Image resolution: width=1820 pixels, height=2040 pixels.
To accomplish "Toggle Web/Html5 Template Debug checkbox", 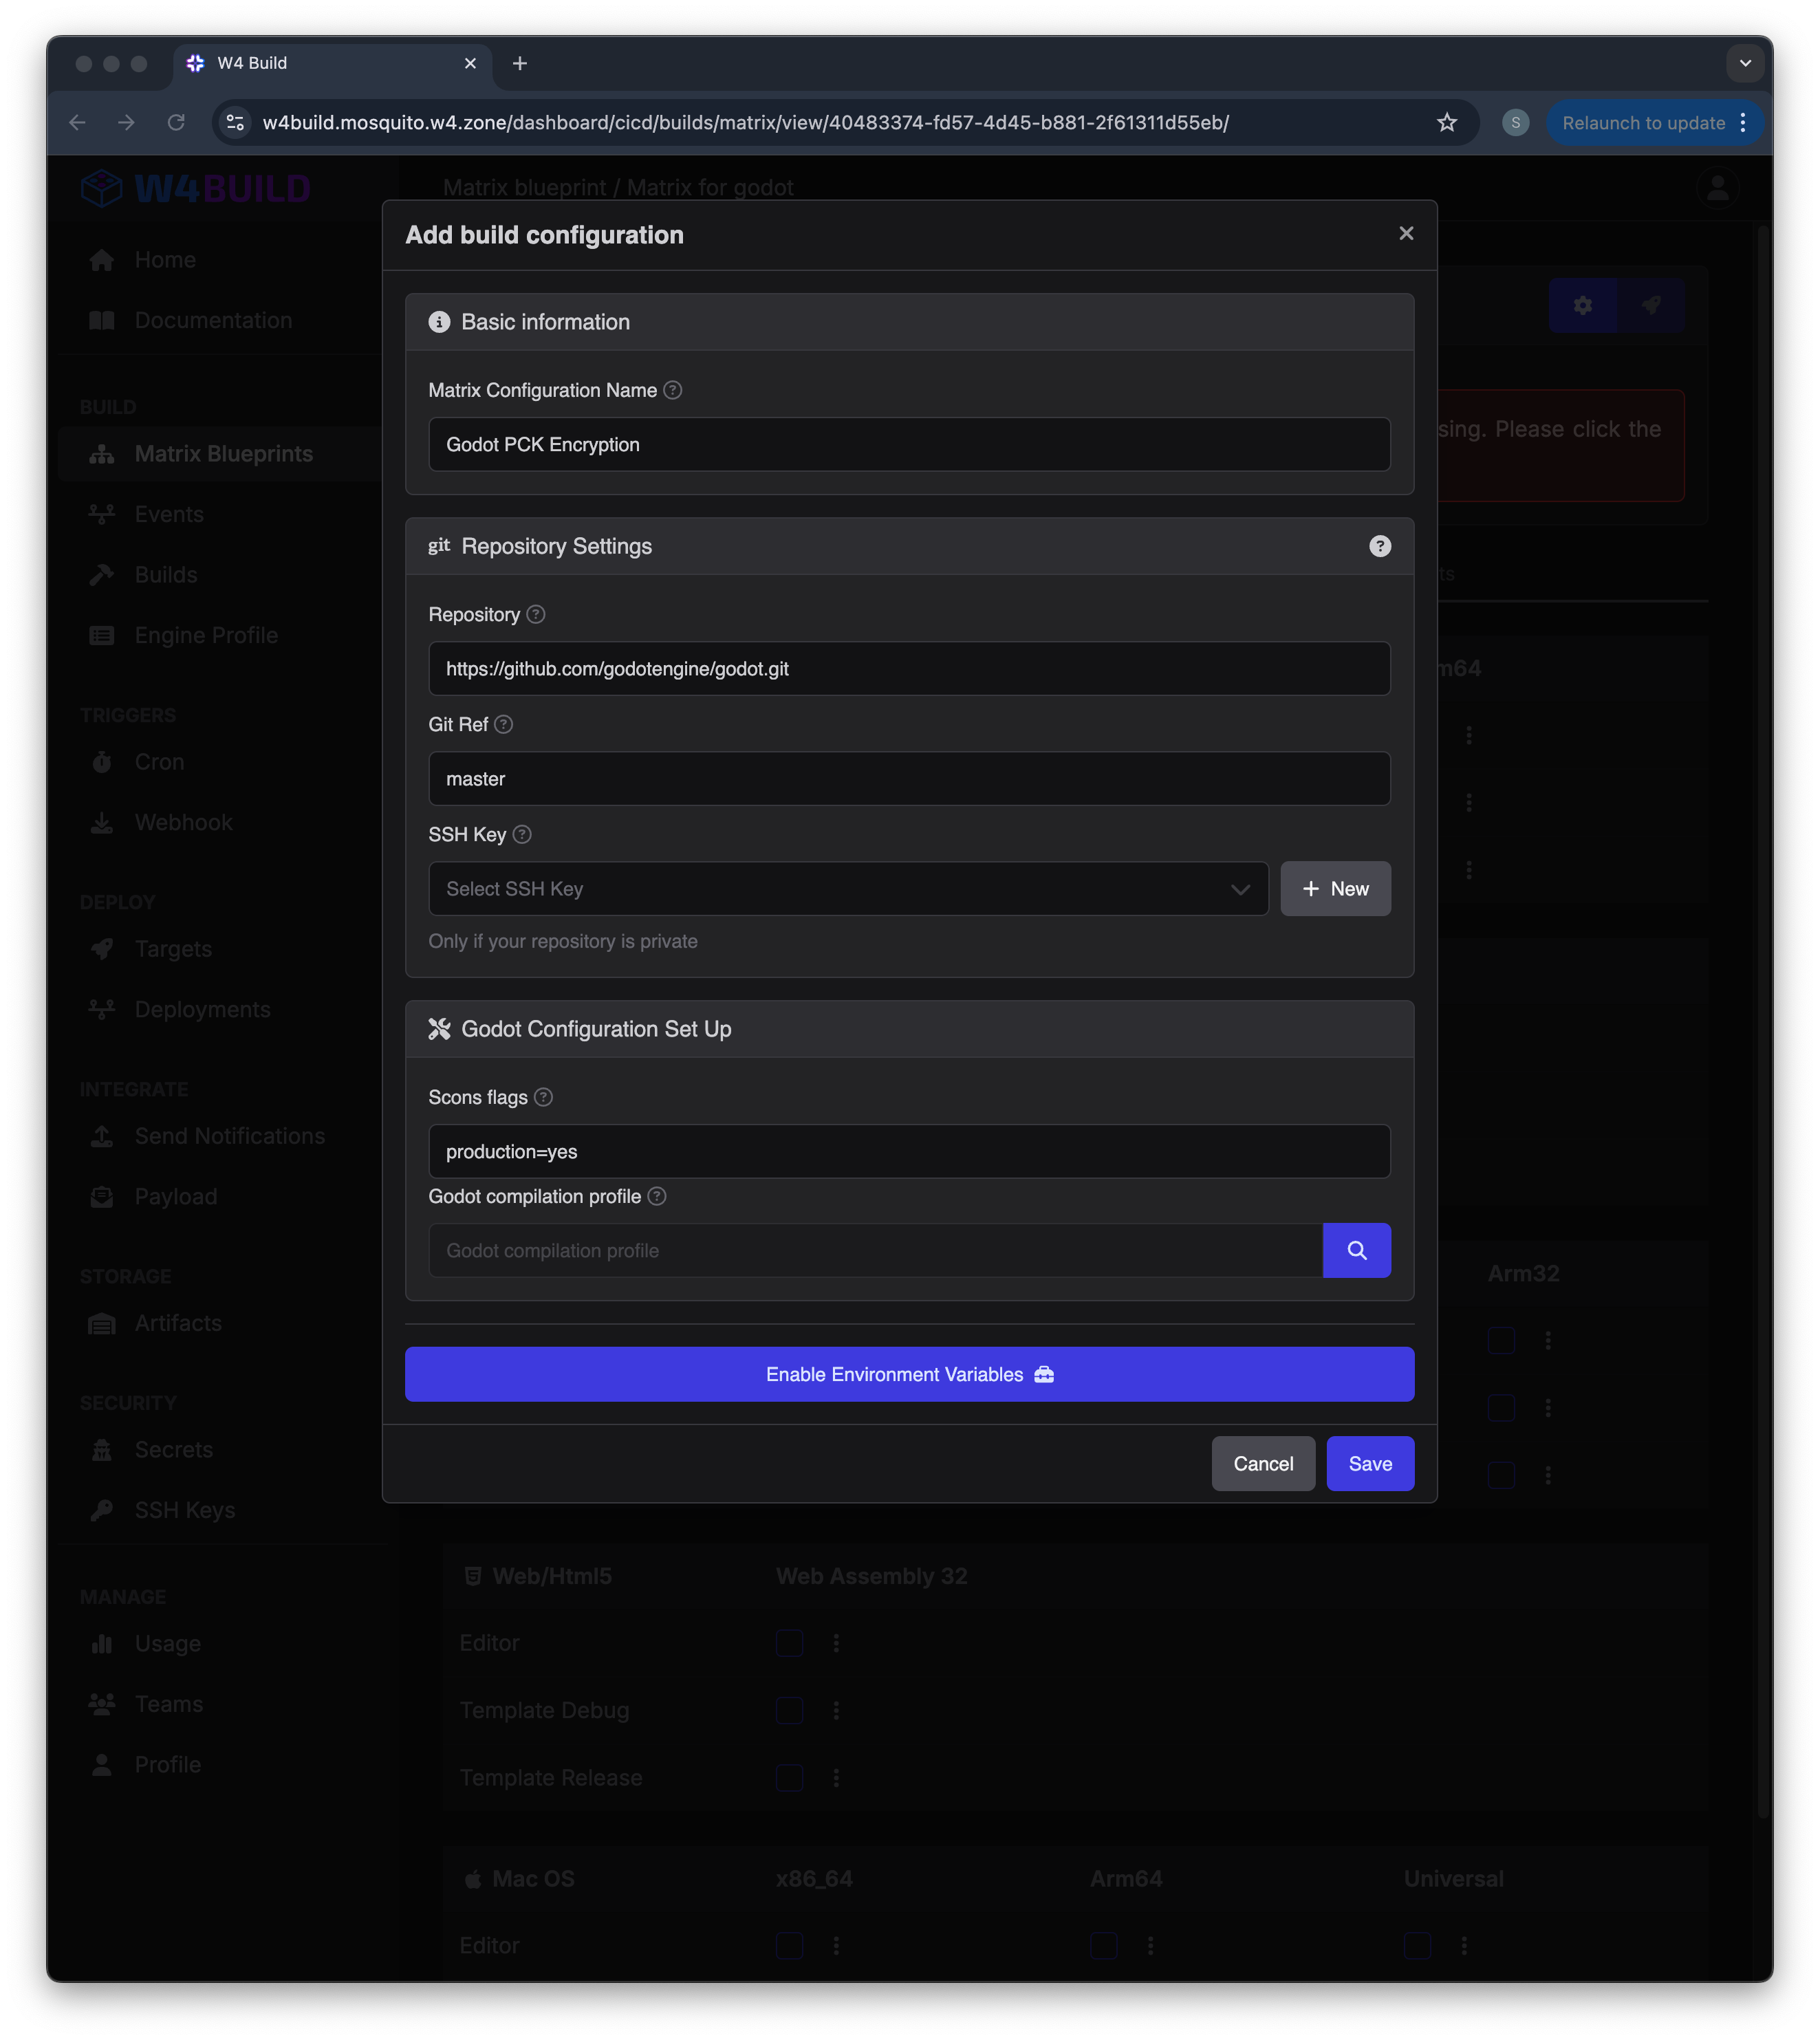I will click(790, 1710).
